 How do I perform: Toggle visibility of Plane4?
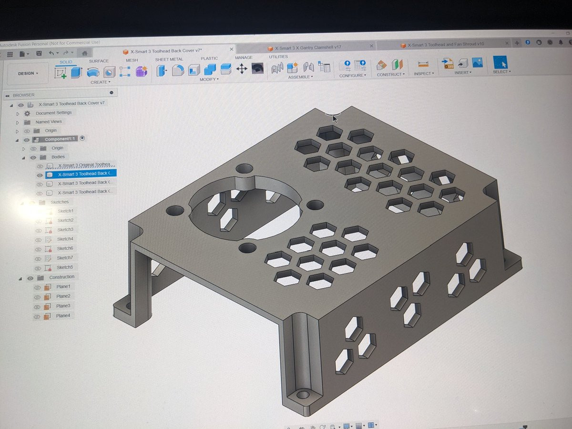pos(37,317)
